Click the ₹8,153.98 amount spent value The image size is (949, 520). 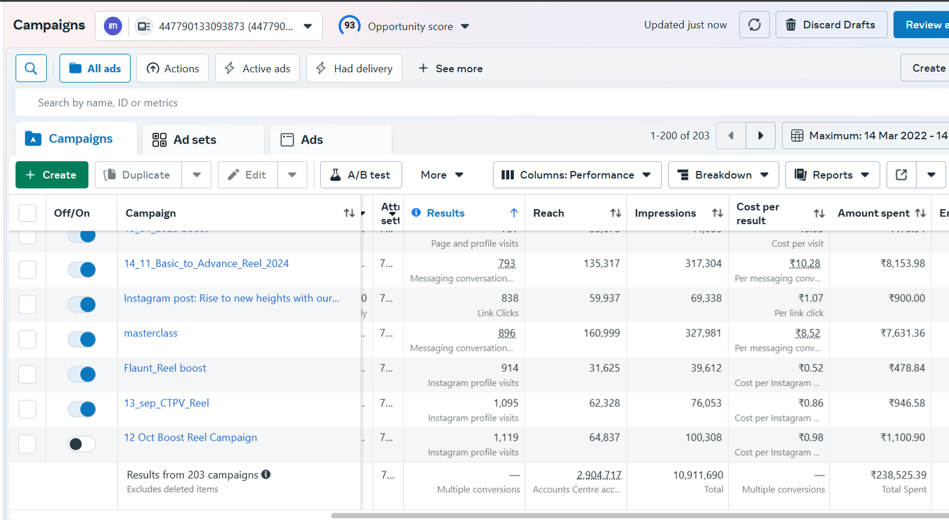pyautogui.click(x=903, y=263)
